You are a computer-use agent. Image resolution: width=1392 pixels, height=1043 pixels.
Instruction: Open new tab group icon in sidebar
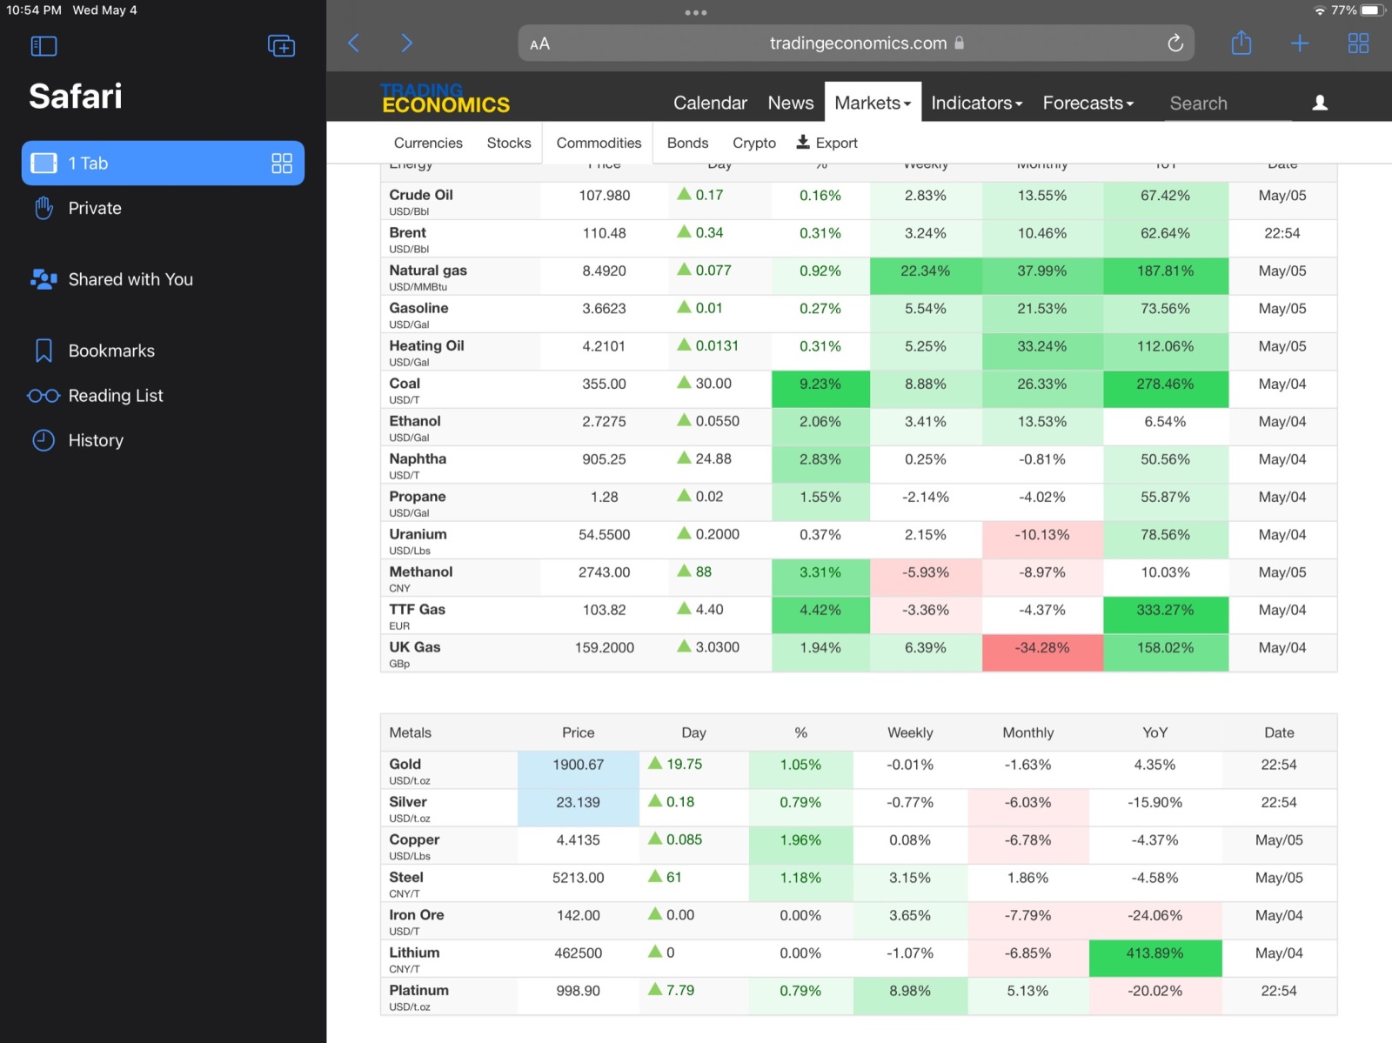[281, 46]
